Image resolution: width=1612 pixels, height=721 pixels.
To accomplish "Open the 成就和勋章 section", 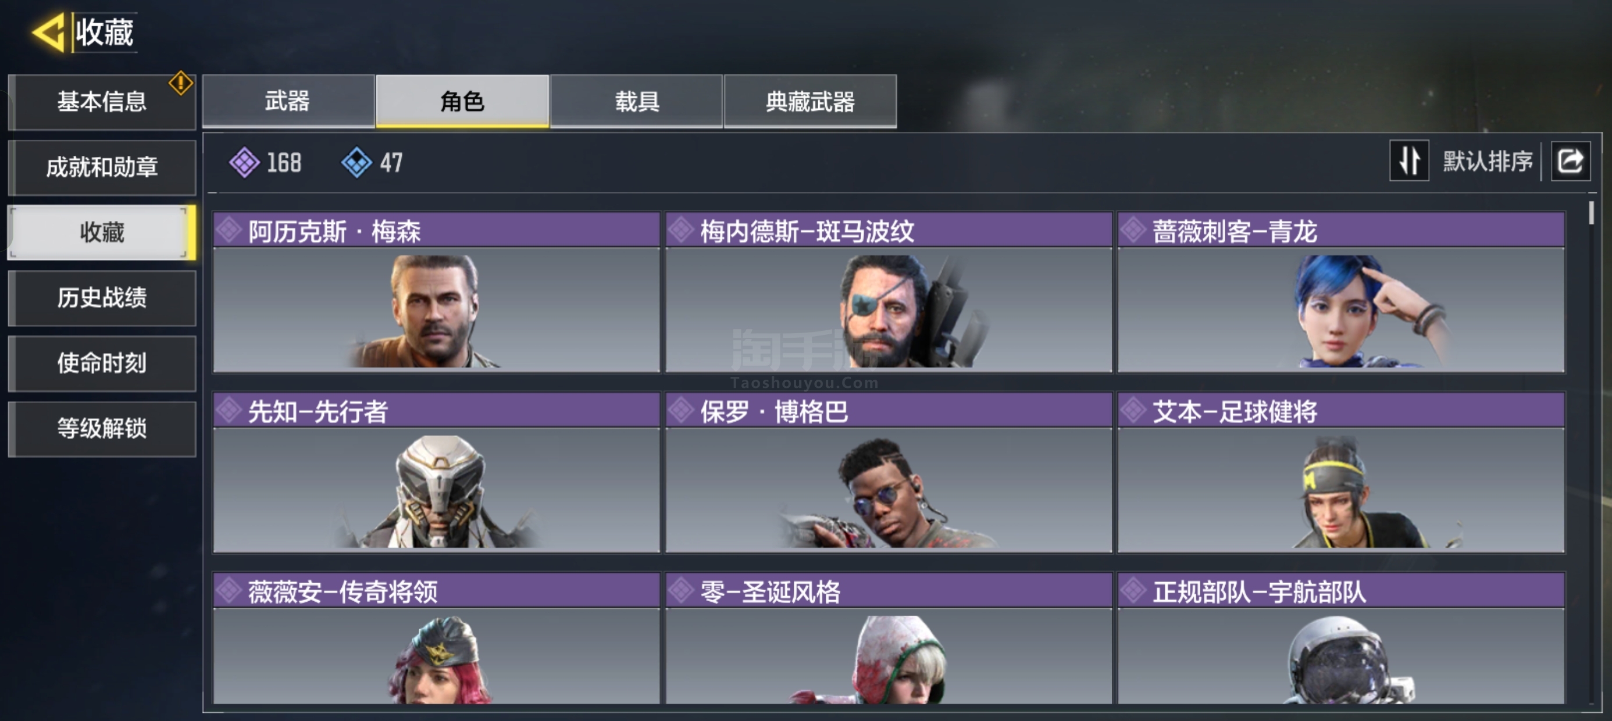I will 102,167.
